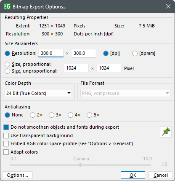Expand the File Format PNG dropdown
Image resolution: width=175 pixels, height=181 pixels.
point(125,93)
